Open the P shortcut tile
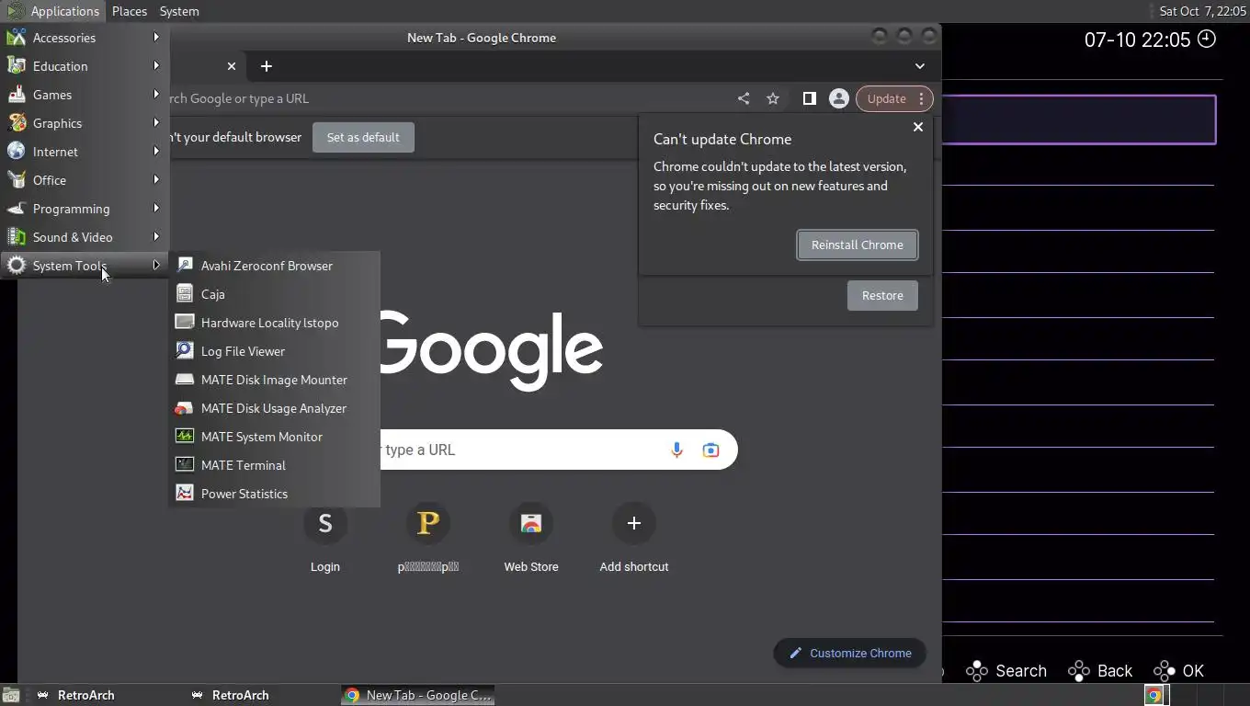The height and width of the screenshot is (706, 1250). click(428, 538)
